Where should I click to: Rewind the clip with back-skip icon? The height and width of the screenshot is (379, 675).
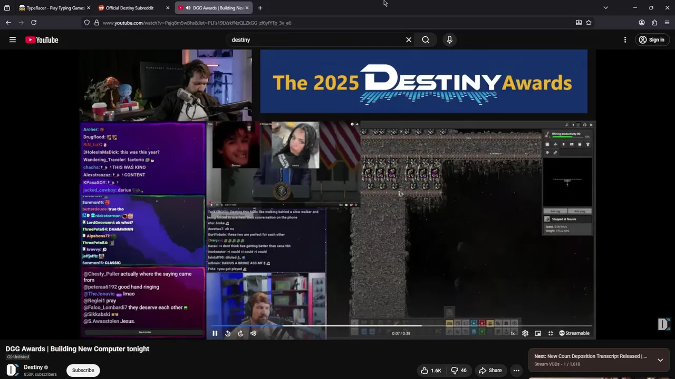point(228,333)
